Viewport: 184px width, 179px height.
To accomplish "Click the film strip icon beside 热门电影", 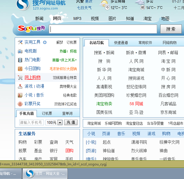I will point(20,60).
